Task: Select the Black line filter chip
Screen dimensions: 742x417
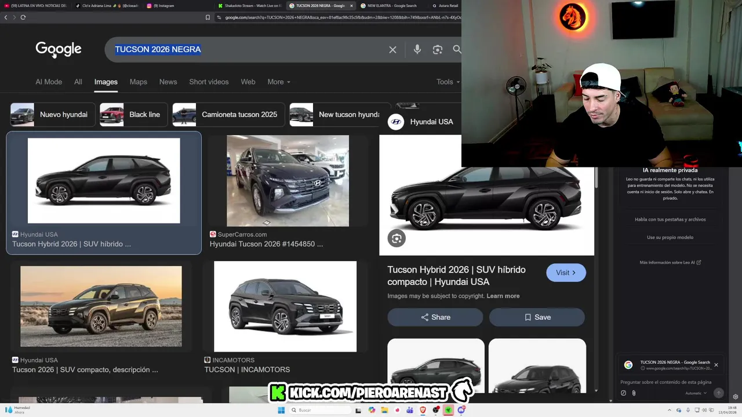Action: pos(134,115)
